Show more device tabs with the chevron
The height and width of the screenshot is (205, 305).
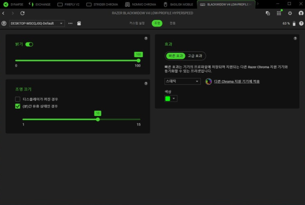pyautogui.click(x=258, y=4)
